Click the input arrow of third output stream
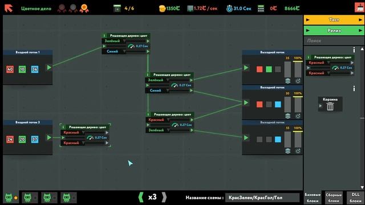Screen dimensions: 365x205 click(246, 138)
